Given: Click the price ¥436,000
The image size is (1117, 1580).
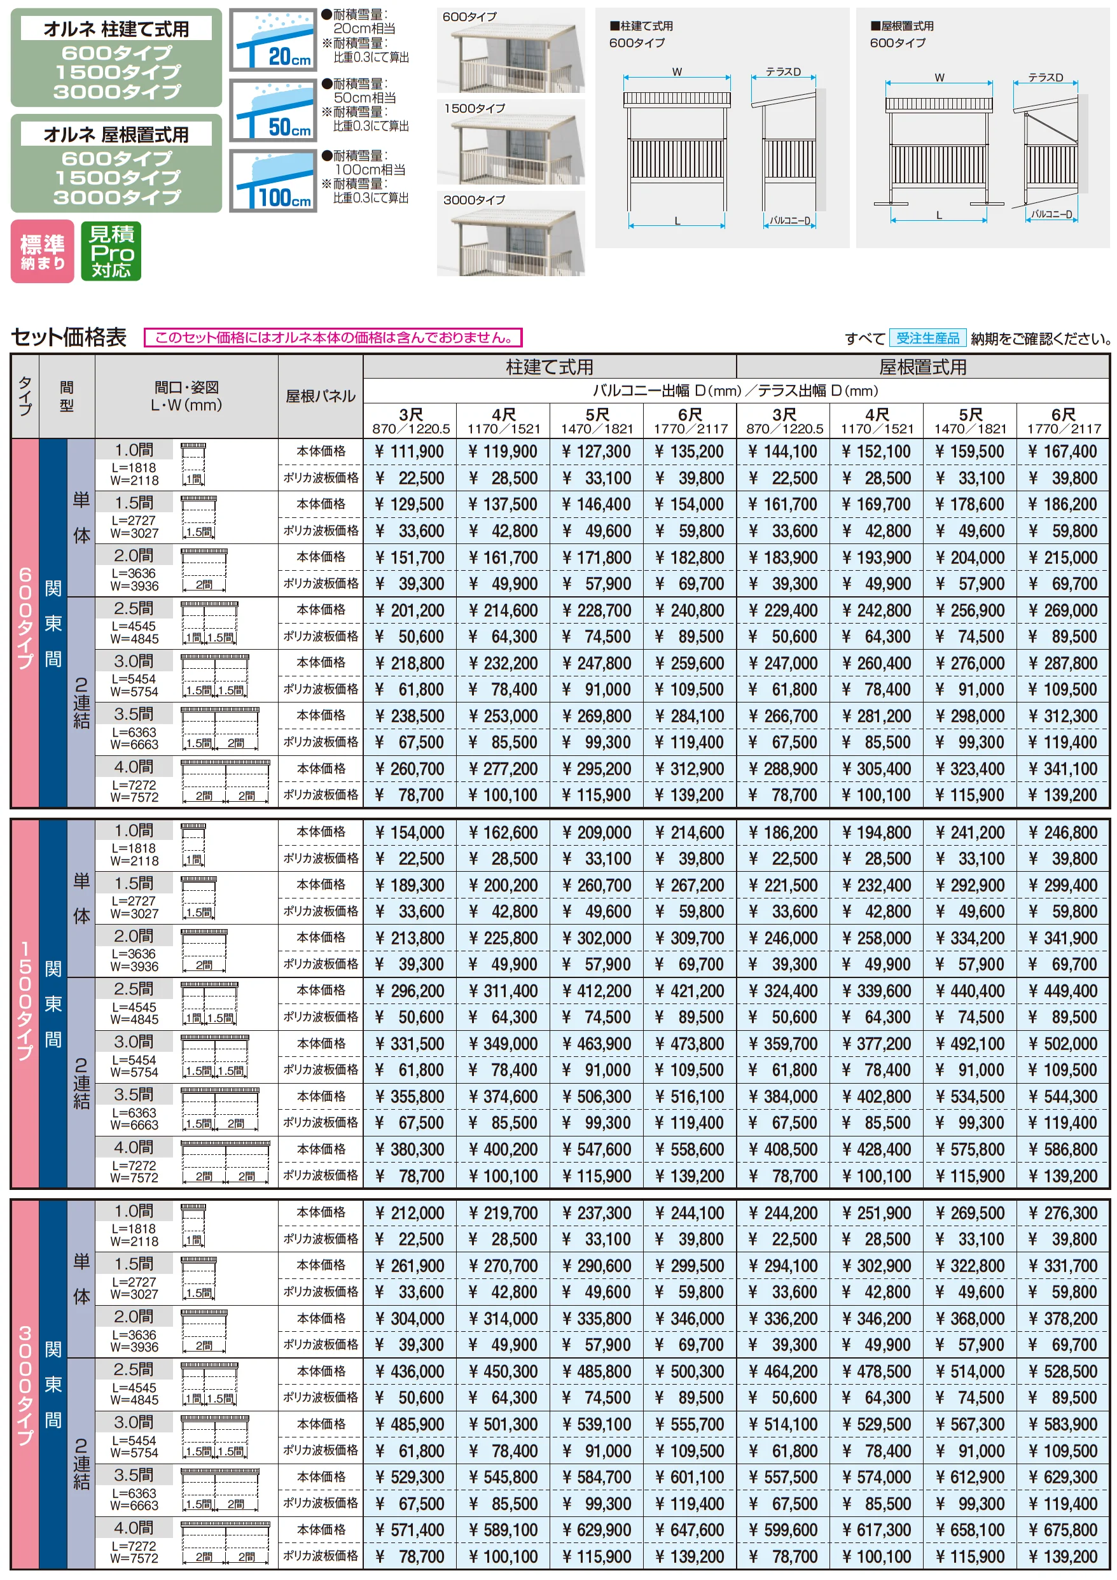Looking at the screenshot, I should [x=409, y=1371].
